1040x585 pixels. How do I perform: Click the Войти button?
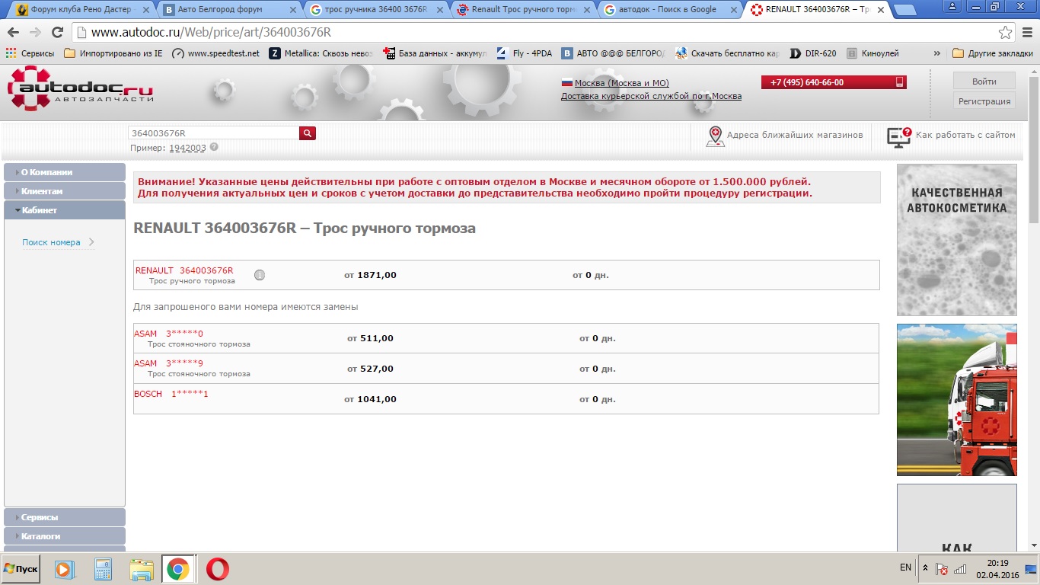coord(984,82)
